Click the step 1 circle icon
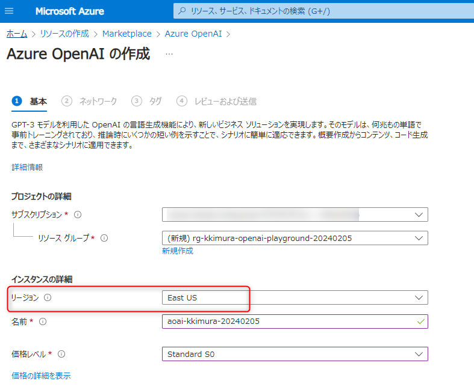Image resolution: width=474 pixels, height=390 pixels. pos(17,101)
